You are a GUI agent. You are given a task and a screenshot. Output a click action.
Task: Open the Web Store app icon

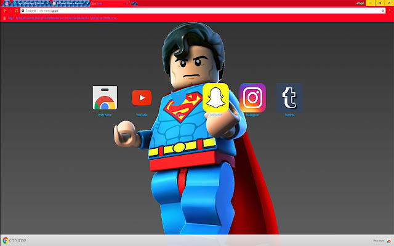(105, 98)
